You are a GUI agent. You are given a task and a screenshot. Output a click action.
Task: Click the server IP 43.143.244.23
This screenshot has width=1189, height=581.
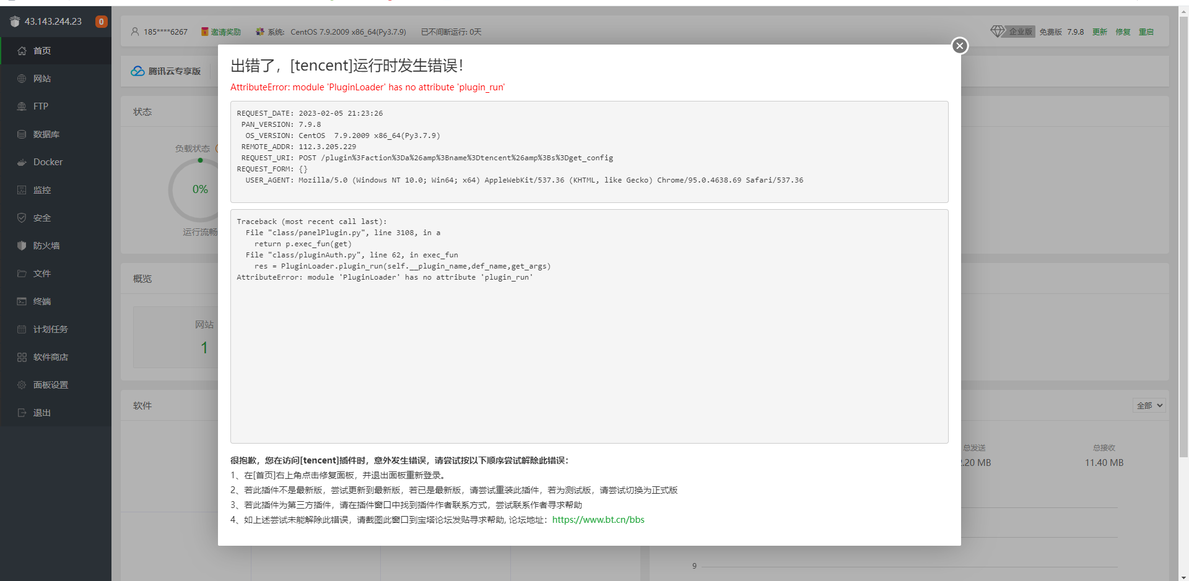53,22
